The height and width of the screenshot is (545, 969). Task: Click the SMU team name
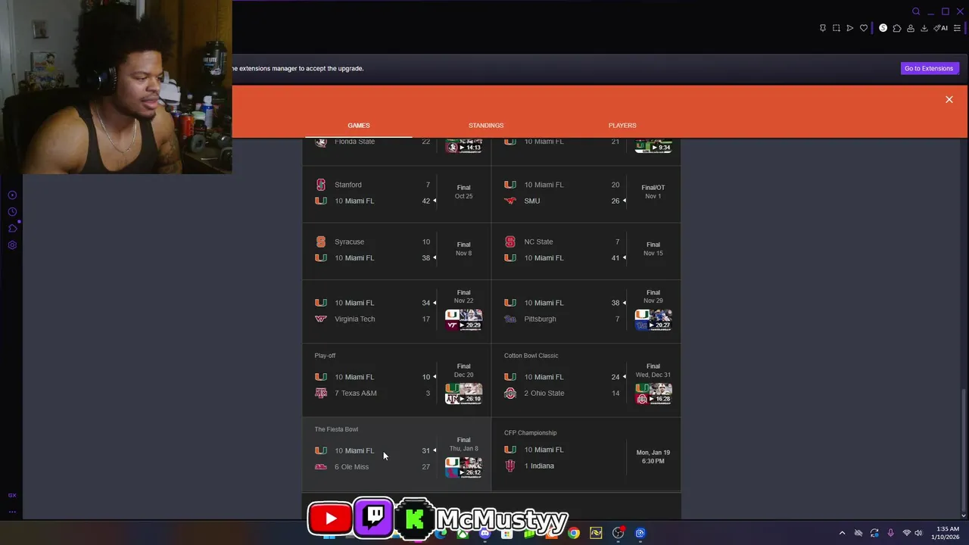coord(532,201)
